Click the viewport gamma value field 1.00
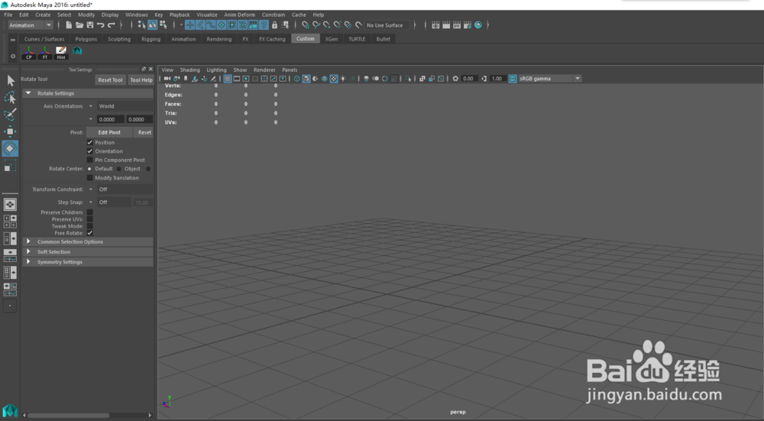The width and height of the screenshot is (764, 421). coord(497,79)
